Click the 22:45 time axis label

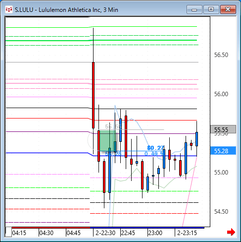128,233
